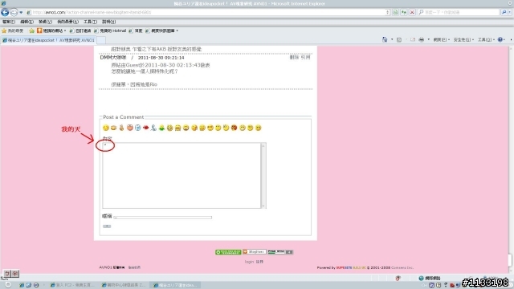The height and width of the screenshot is (289, 514).
Task: Expand the print options dropdown arrow
Action: coord(428,39)
